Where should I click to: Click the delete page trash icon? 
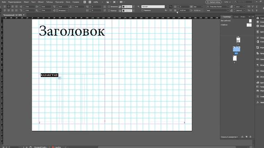coord(250,137)
